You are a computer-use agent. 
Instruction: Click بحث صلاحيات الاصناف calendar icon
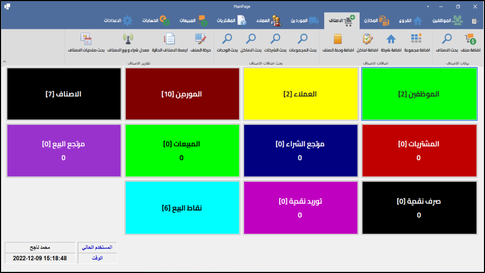click(x=86, y=39)
